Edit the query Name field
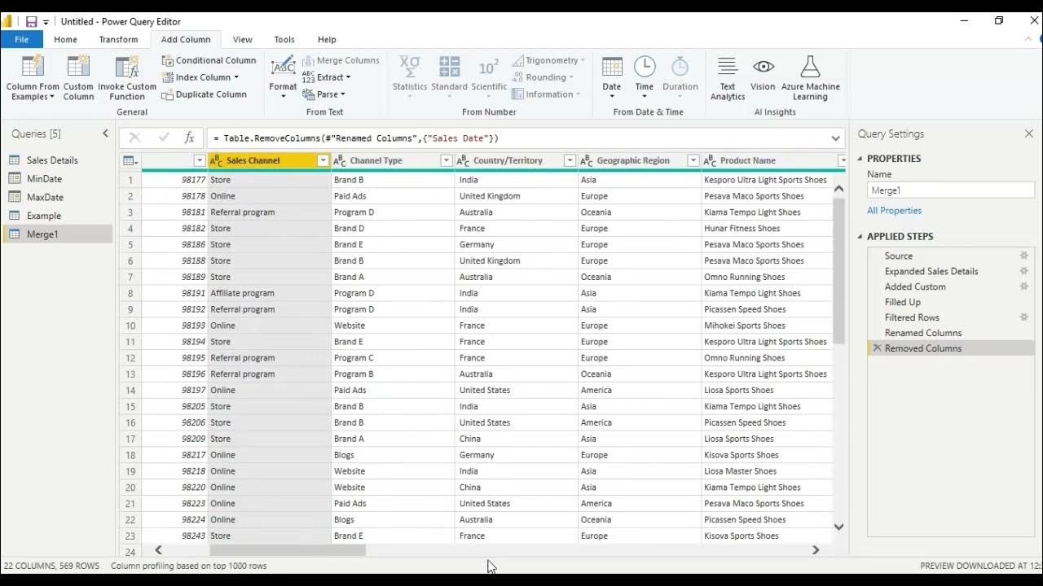Image resolution: width=1043 pixels, height=586 pixels. pos(950,190)
